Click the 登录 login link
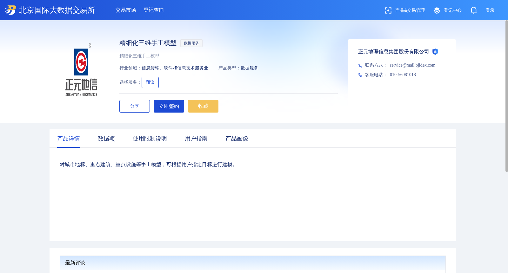The height and width of the screenshot is (273, 508). 490,10
